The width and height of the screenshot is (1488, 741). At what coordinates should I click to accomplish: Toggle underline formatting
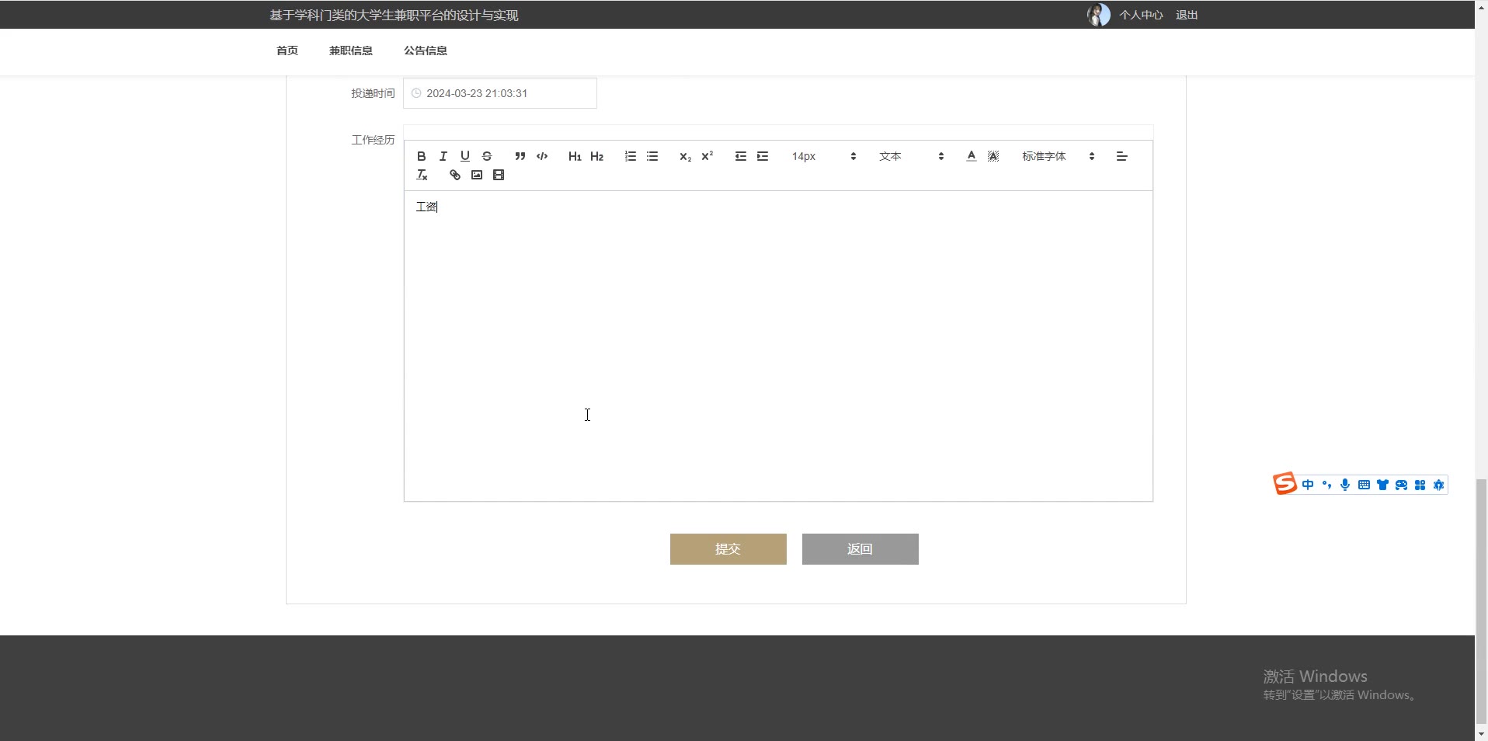[464, 156]
